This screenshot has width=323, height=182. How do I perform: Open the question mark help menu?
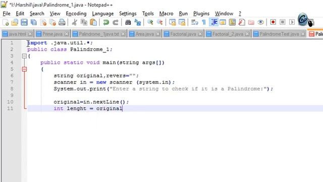[240, 14]
